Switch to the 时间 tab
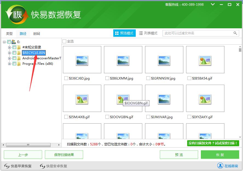Screen dimensions: 243x171 [x=37, y=33]
